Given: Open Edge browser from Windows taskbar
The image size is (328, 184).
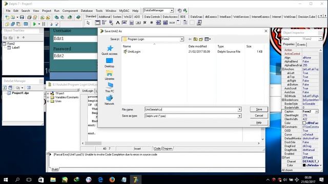Looking at the screenshot, I should click(100, 179).
